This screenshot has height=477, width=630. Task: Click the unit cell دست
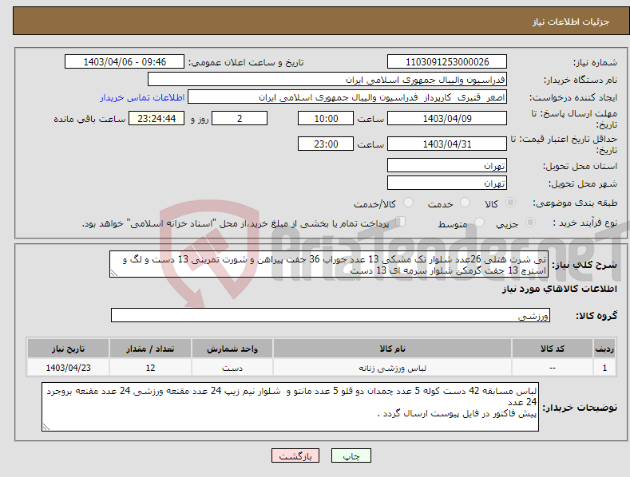[232, 368]
